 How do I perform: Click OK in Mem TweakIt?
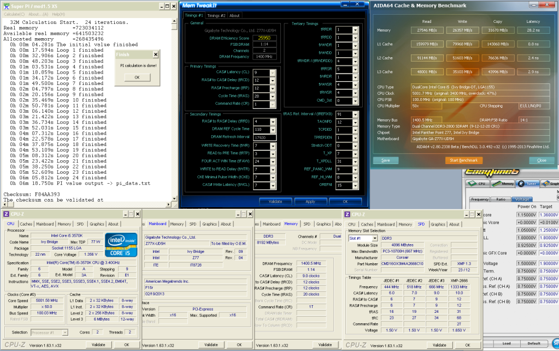coord(345,202)
